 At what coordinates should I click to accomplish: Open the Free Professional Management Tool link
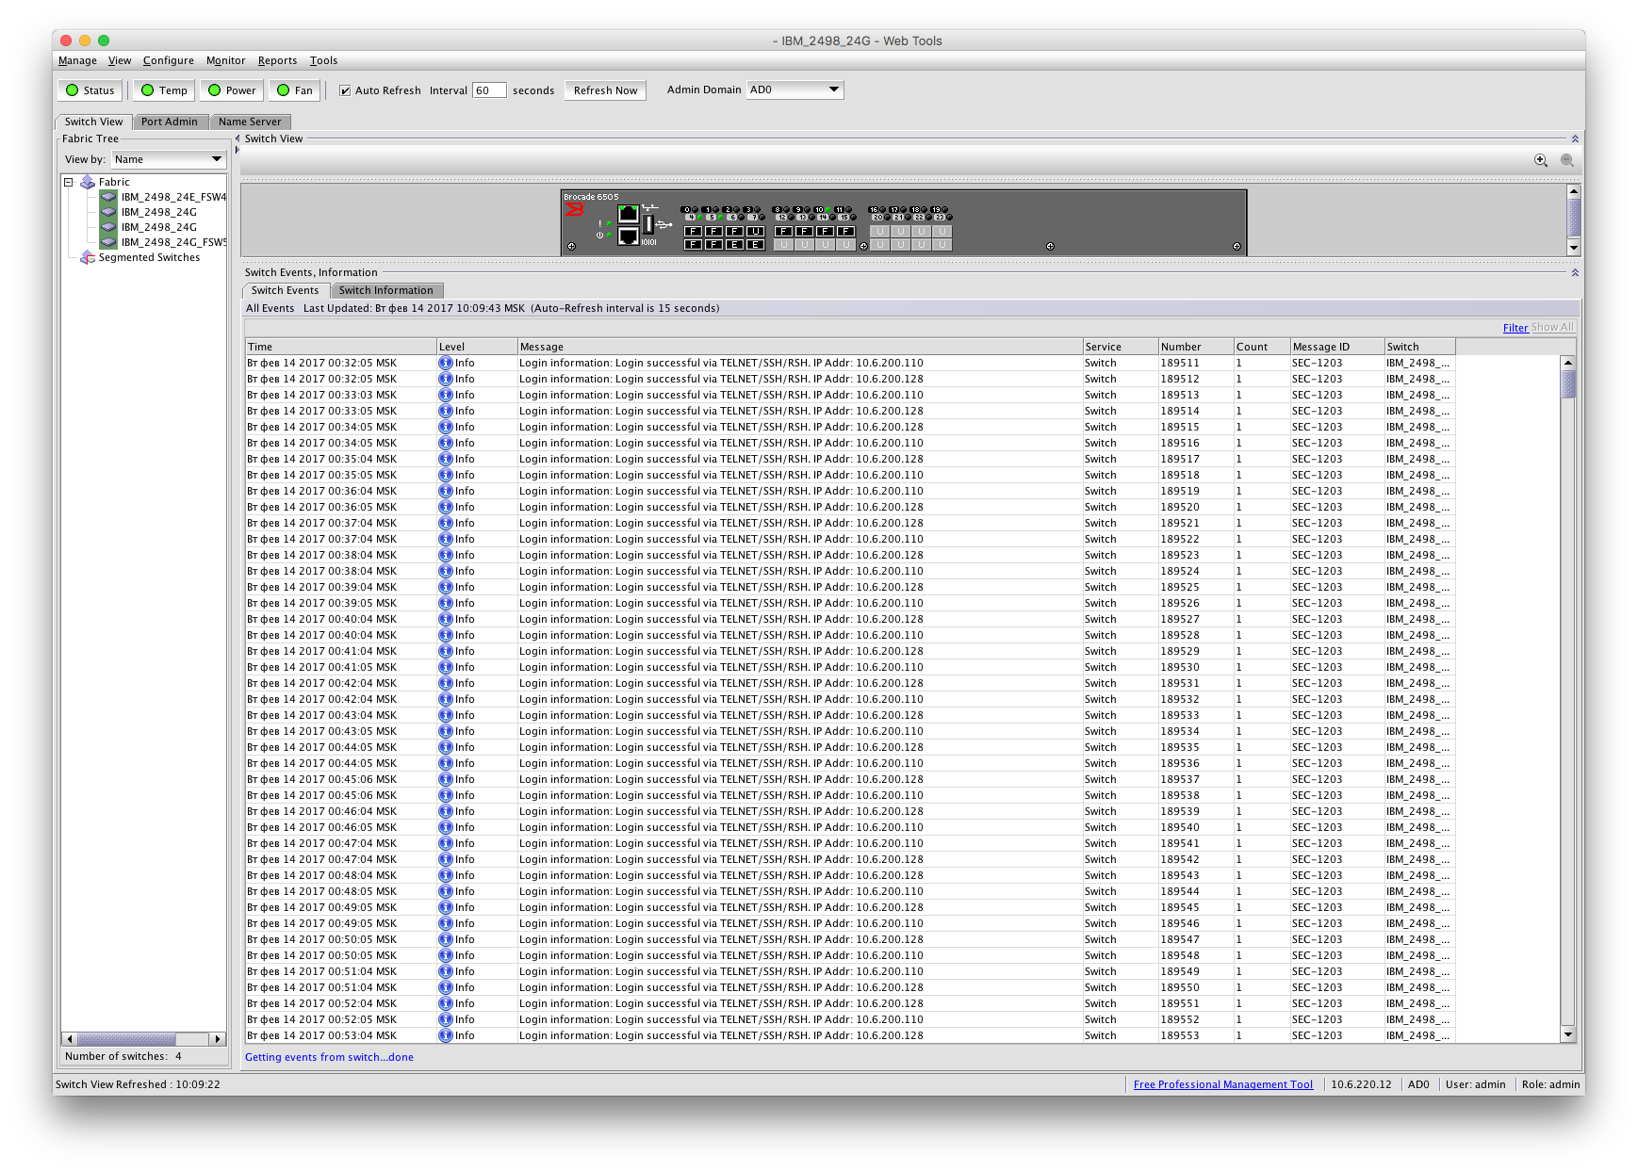[1222, 1084]
